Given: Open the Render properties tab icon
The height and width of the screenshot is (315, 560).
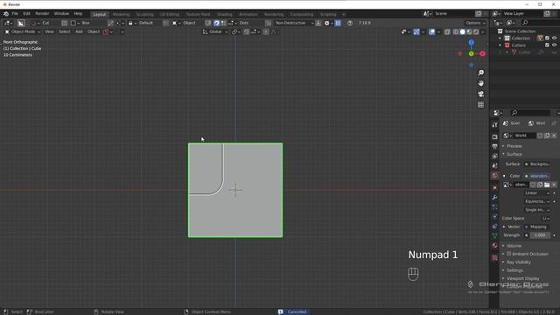Looking at the screenshot, I should pos(494,136).
